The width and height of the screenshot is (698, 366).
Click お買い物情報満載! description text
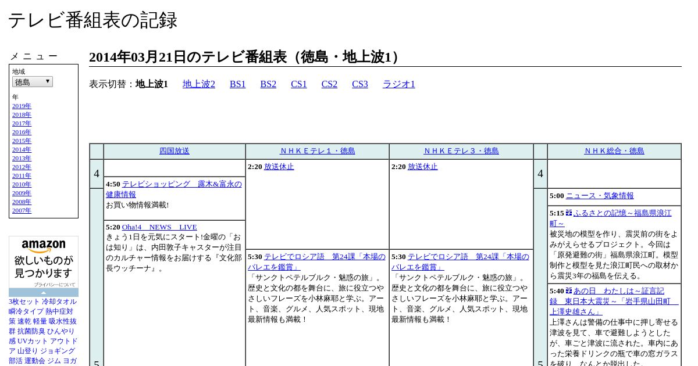tap(137, 205)
